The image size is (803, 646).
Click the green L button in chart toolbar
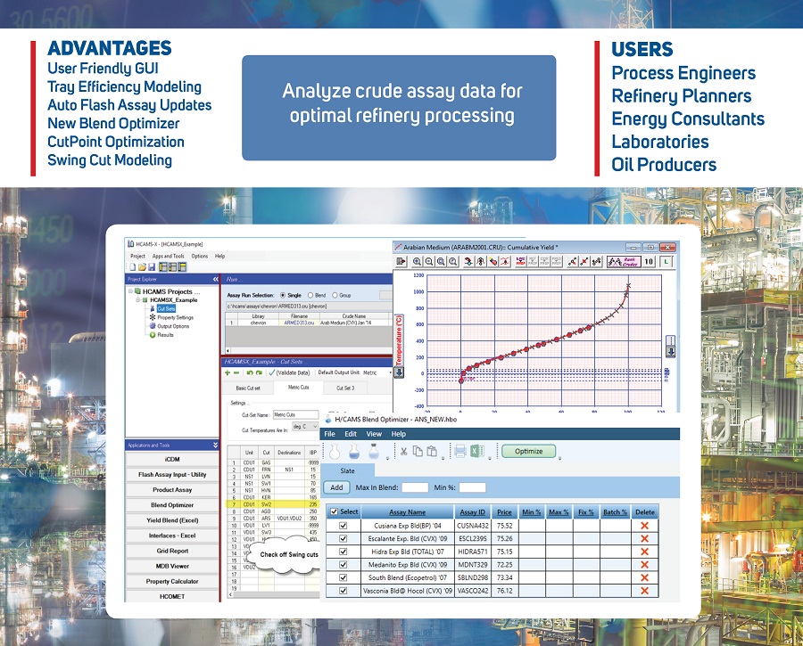pyautogui.click(x=666, y=262)
